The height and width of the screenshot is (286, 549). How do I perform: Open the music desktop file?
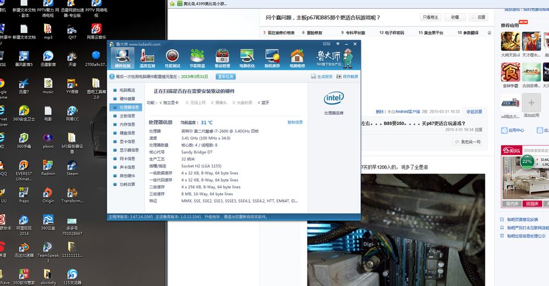click(x=48, y=86)
